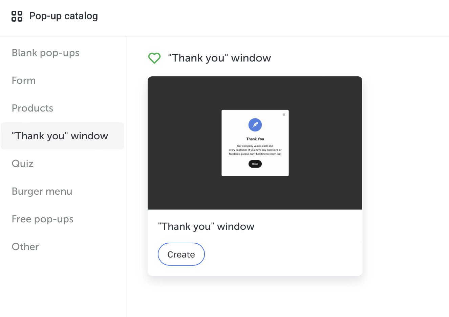Click the Pop-up catalog grid icon
Viewport: 449px width, 317px height.
[17, 16]
